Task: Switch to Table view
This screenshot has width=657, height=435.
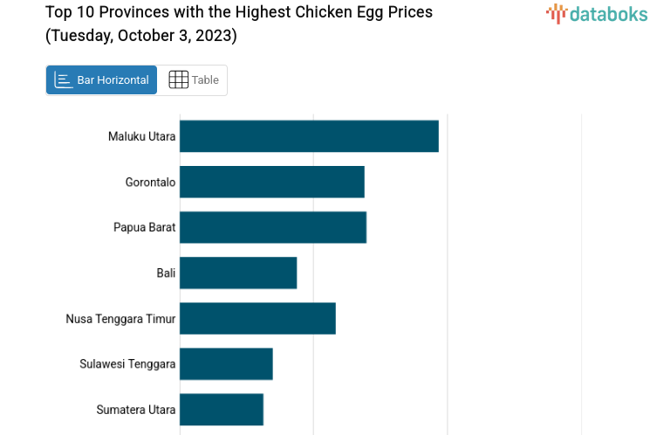Action: tap(194, 79)
